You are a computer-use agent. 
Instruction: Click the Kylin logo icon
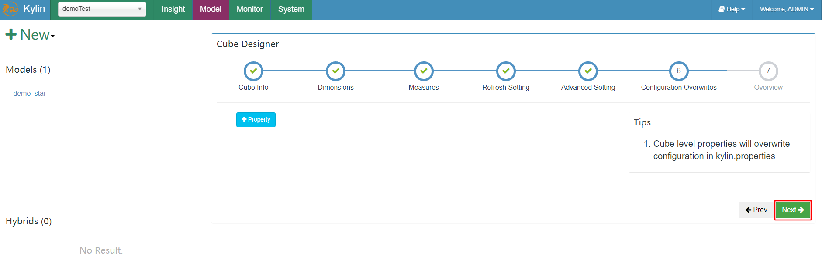[11, 9]
